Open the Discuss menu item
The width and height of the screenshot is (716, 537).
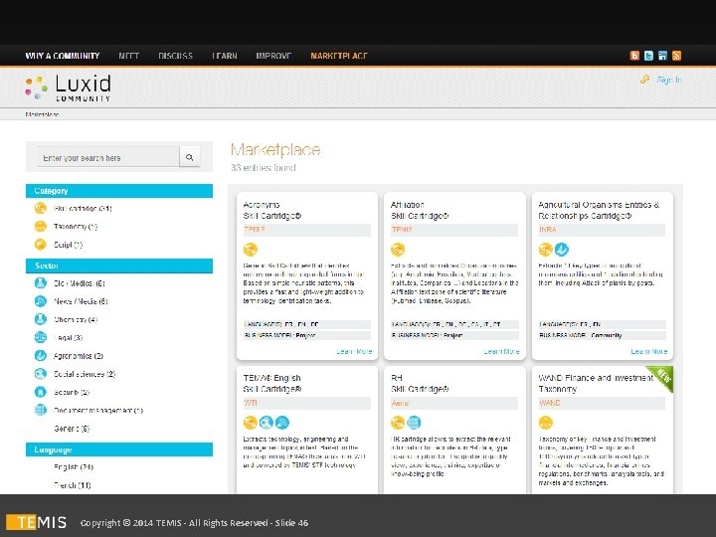[x=175, y=56]
